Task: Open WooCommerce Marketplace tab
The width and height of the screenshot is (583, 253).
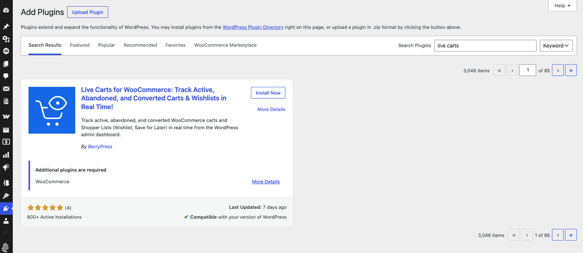Action: 225,46
